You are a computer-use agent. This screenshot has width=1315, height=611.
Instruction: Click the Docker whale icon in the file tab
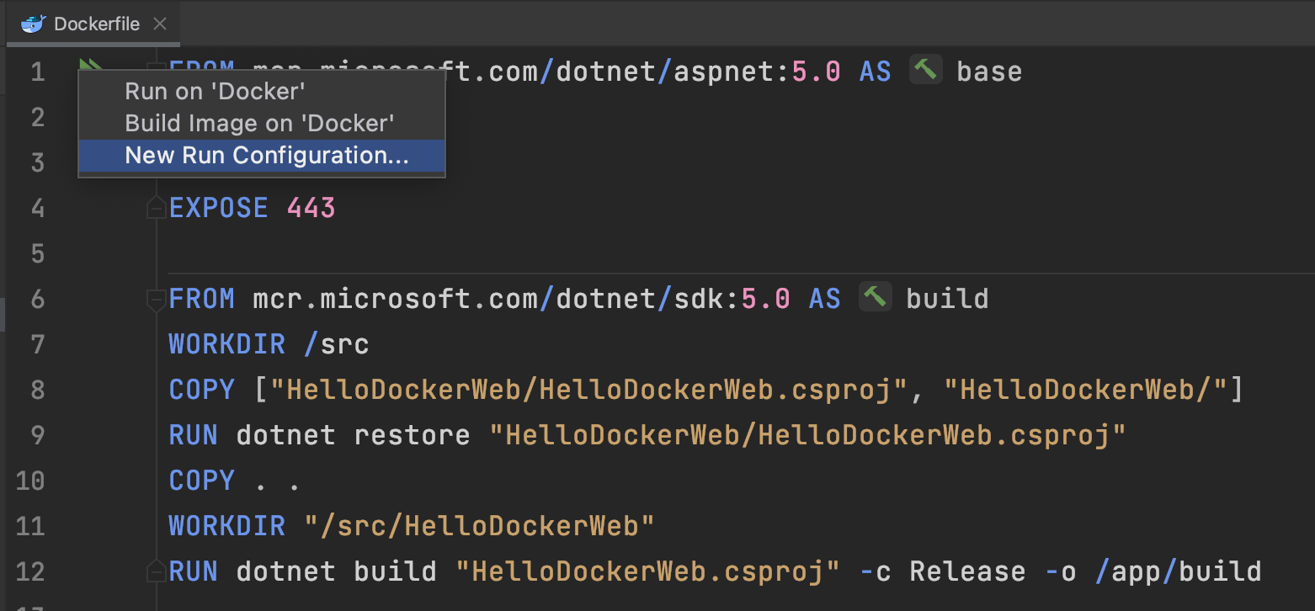pos(33,24)
